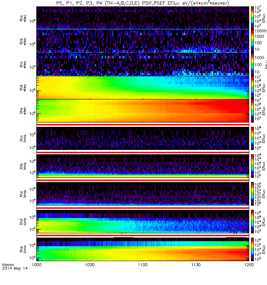Viewport: 267px width, 285px height.
Task: Click inside the thc ions spectrogram panel
Action: [x=143, y=194]
